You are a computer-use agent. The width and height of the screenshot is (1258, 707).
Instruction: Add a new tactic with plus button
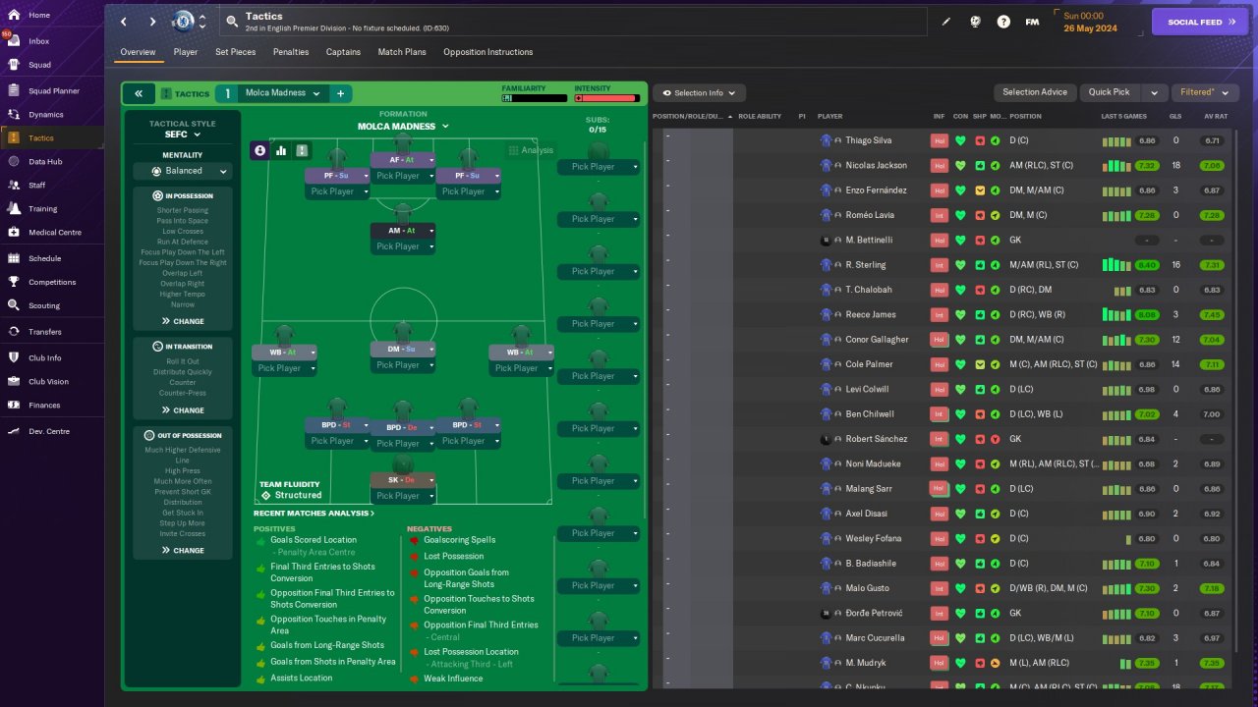[340, 93]
